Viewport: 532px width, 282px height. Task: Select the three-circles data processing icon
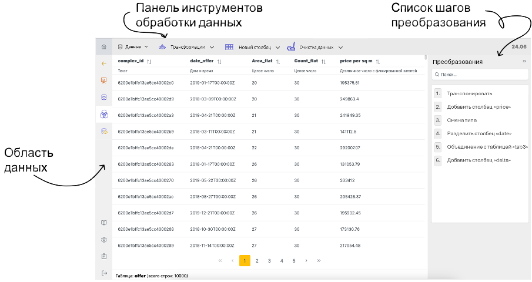(x=104, y=114)
